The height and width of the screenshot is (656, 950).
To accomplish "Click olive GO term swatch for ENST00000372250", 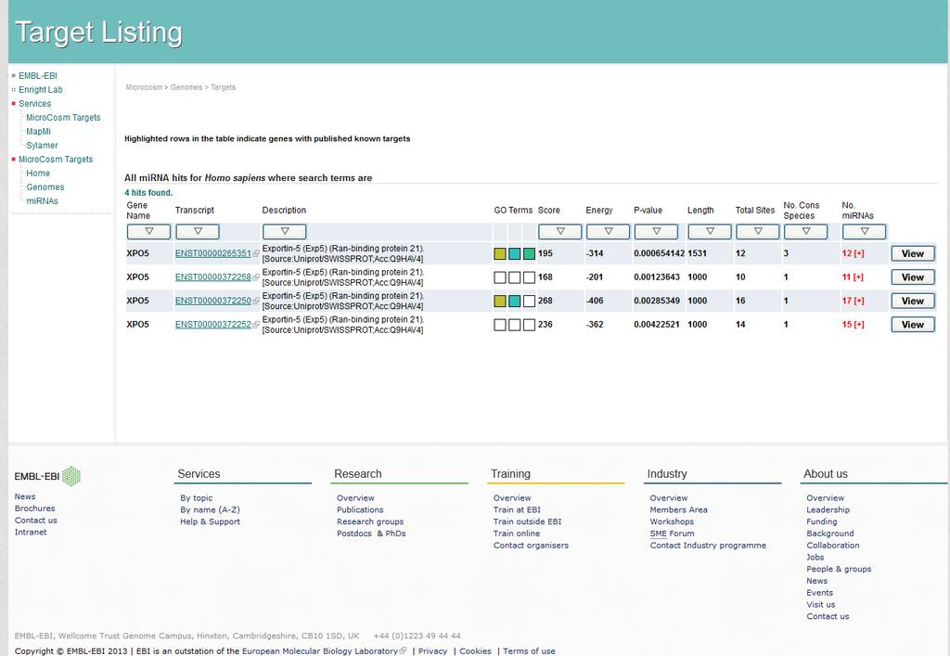I will click(x=500, y=301).
